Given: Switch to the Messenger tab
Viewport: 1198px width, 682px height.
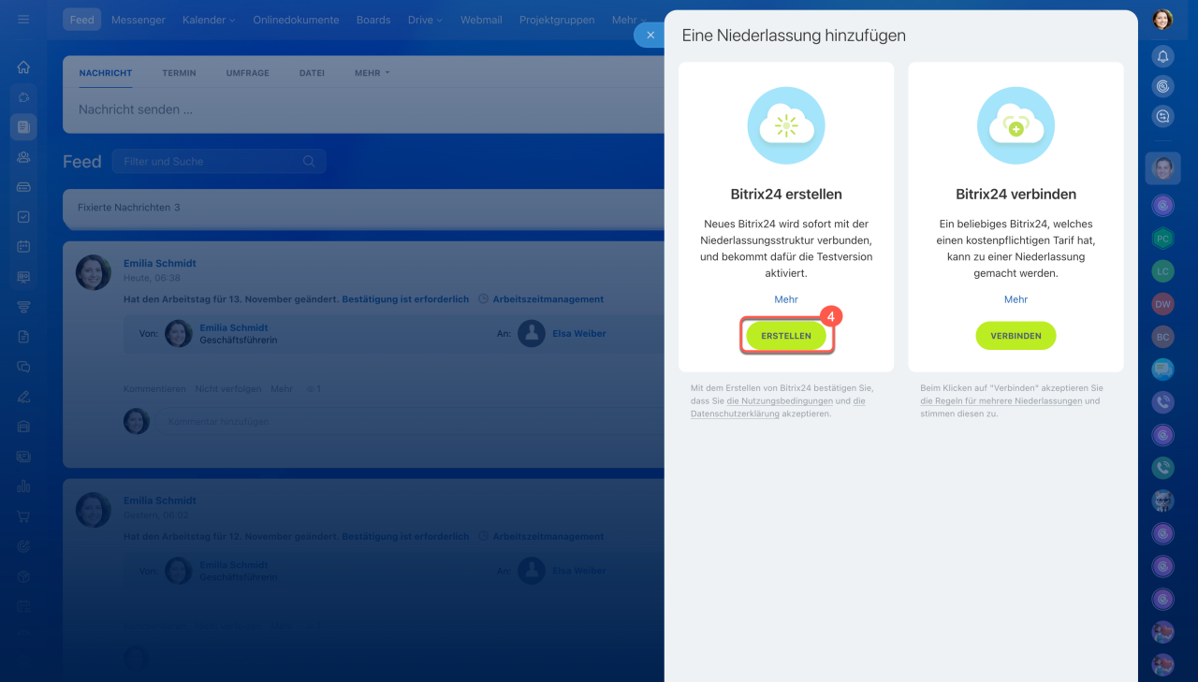Looking at the screenshot, I should pos(138,20).
